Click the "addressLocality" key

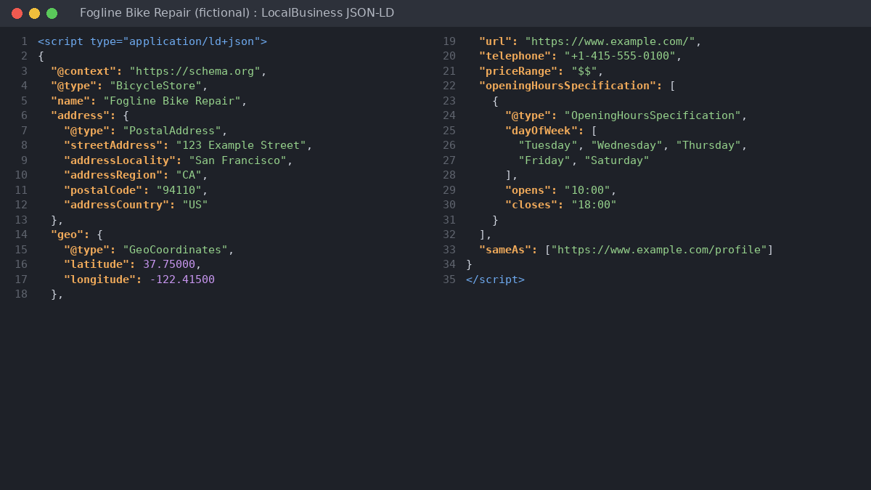click(123, 160)
